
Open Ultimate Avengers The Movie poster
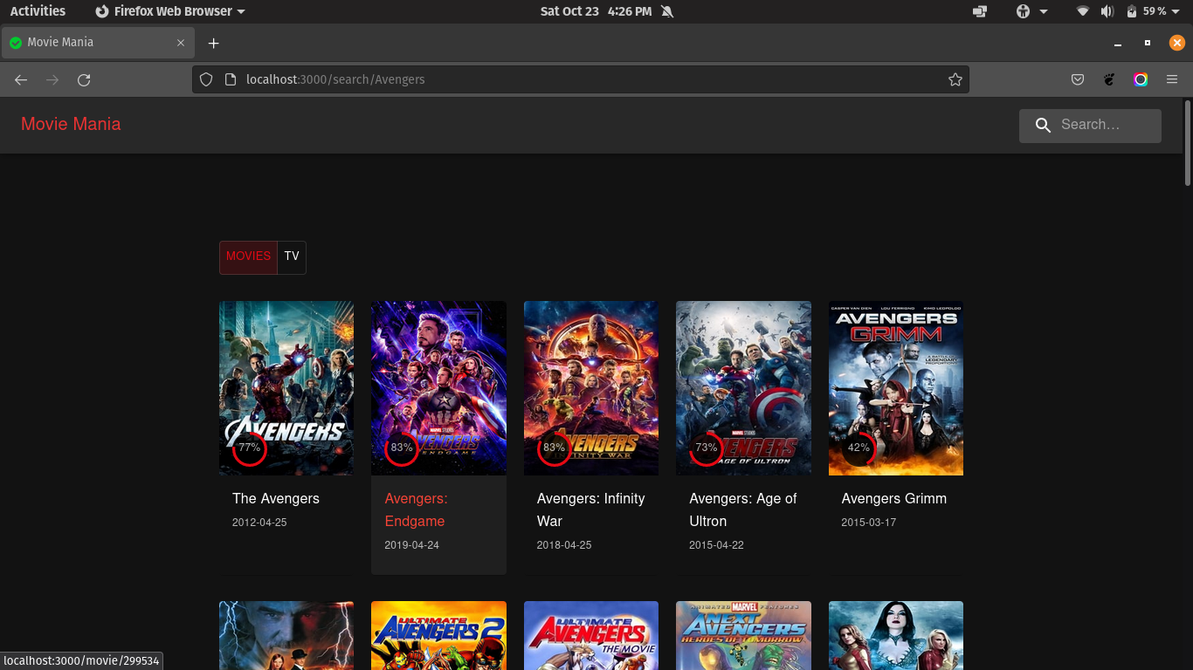pos(591,635)
